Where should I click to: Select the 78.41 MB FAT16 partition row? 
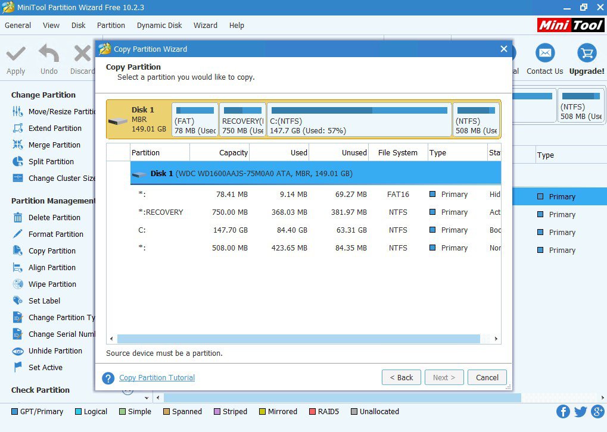click(316, 194)
